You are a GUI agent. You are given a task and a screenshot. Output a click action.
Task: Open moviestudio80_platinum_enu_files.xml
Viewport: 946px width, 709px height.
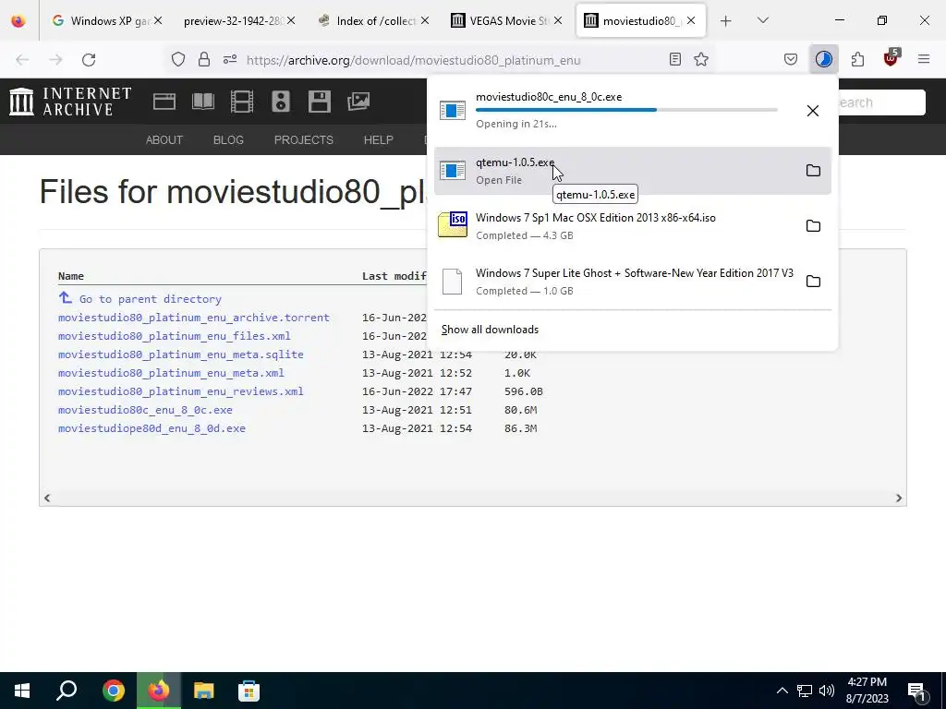175,336
